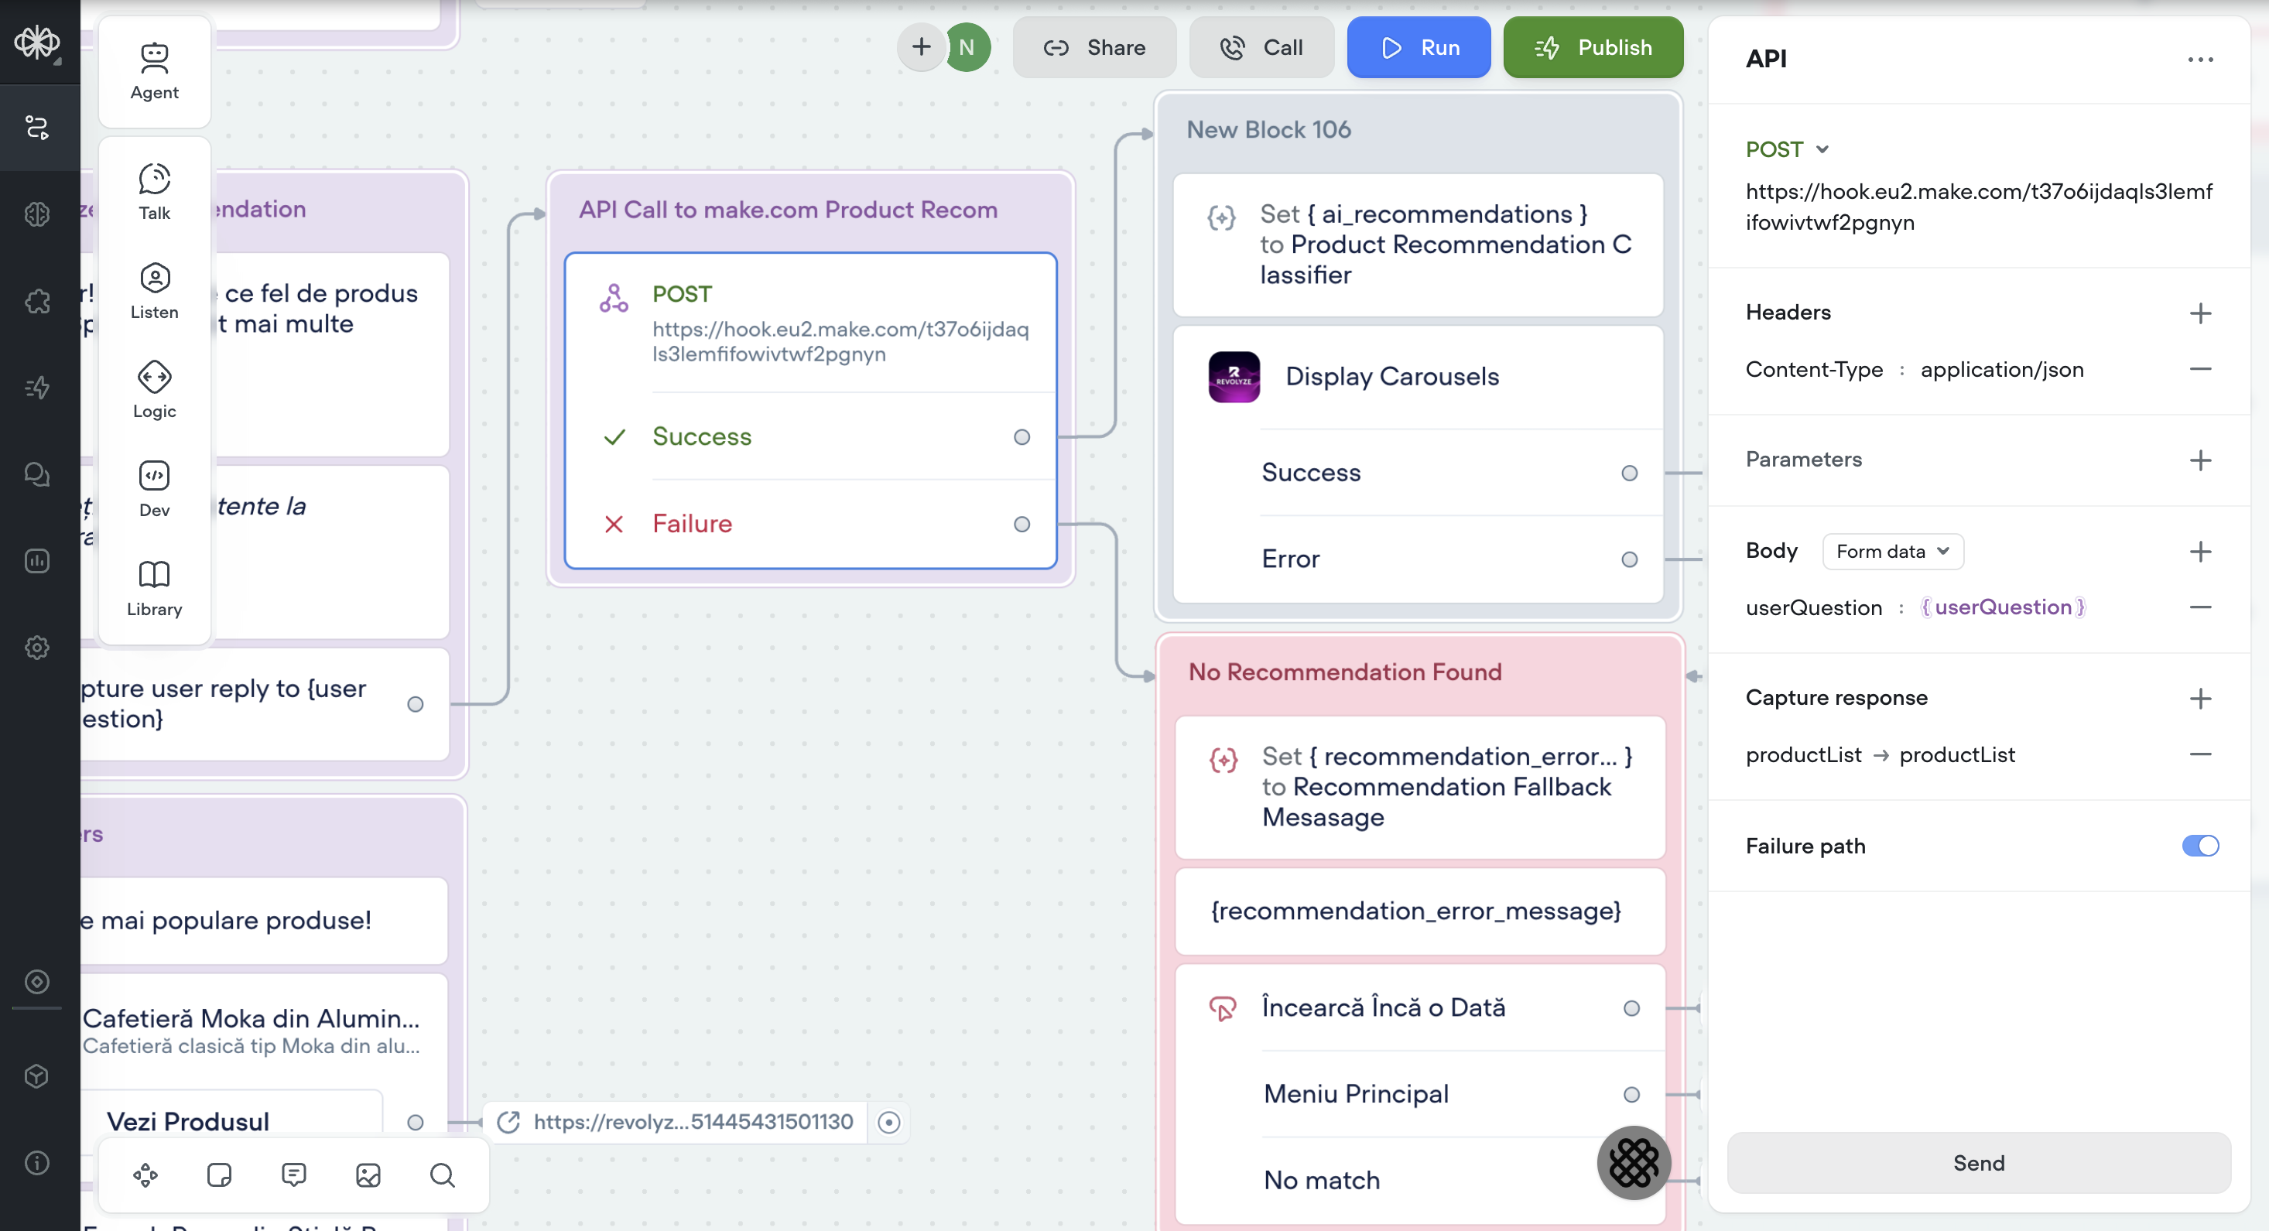Add a body field with plus
This screenshot has height=1231, width=2269.
2200,551
